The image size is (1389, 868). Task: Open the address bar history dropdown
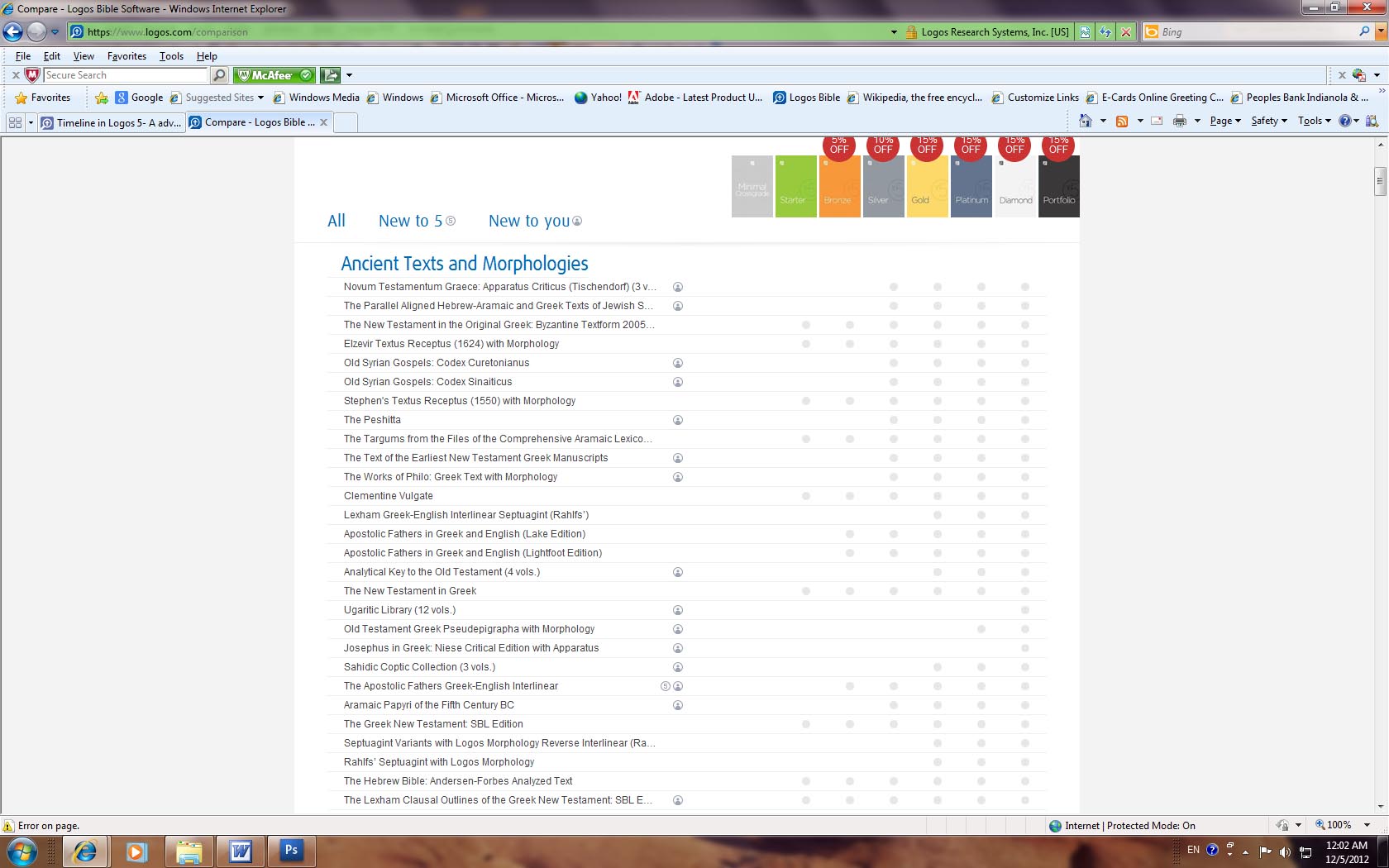click(894, 32)
